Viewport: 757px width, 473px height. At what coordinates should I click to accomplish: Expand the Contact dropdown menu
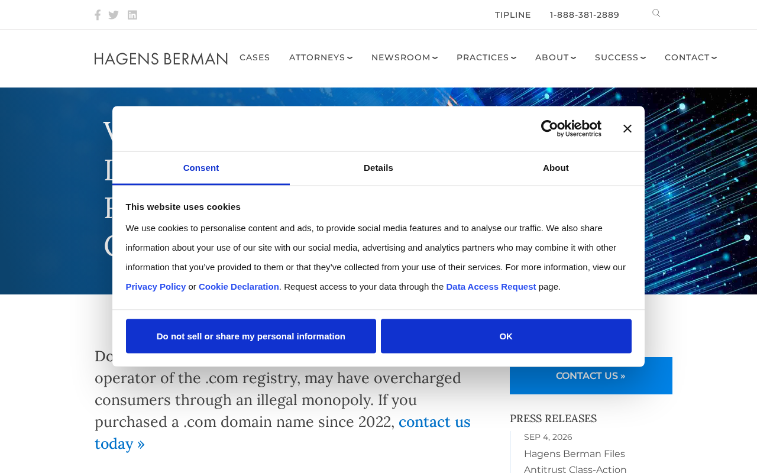[691, 58]
